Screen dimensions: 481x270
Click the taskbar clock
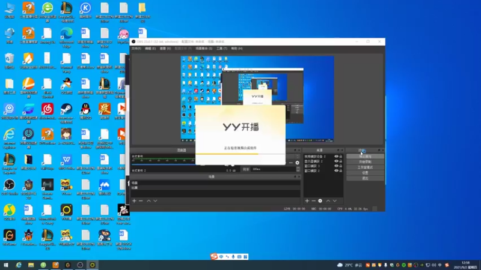465,265
